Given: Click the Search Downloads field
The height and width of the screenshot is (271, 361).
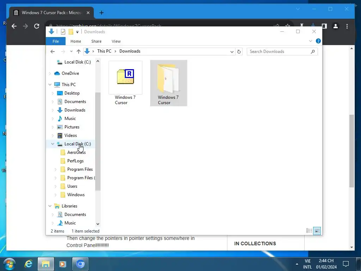Looking at the screenshot, I should pos(282,52).
